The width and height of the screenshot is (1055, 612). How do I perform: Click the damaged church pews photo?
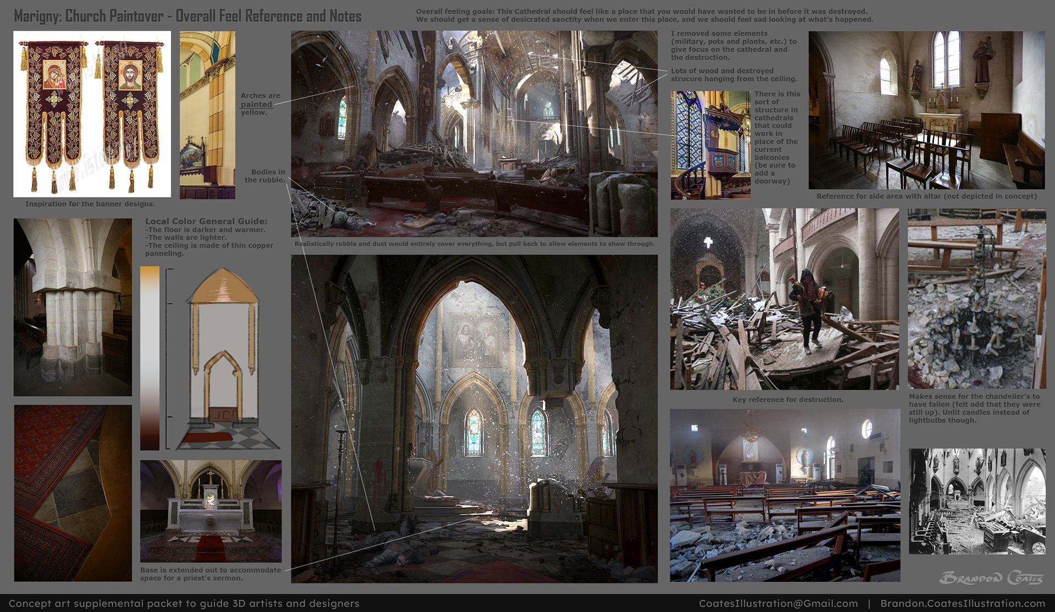click(x=784, y=495)
